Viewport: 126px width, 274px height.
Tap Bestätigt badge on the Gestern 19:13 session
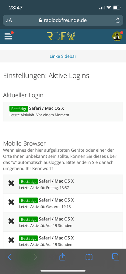point(28,200)
